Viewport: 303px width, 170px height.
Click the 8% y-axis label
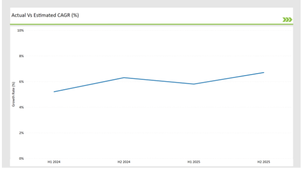click(21, 56)
